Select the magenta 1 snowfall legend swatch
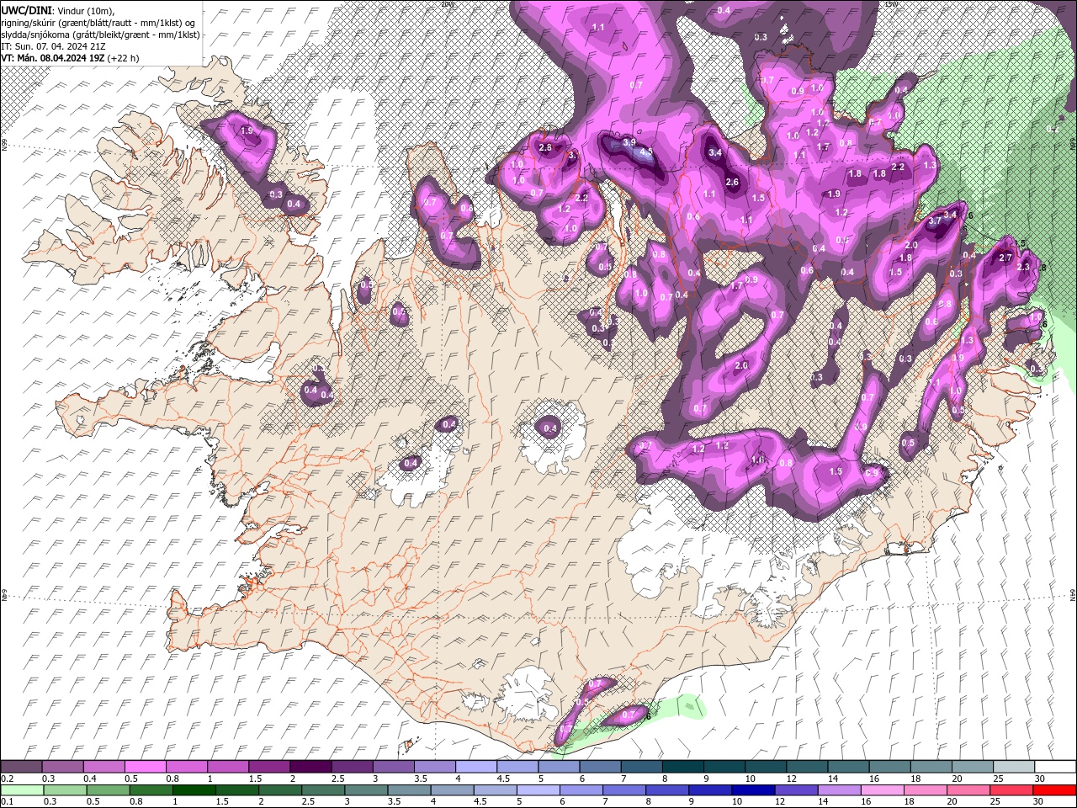Viewport: 1077px width, 808px height. 227,767
